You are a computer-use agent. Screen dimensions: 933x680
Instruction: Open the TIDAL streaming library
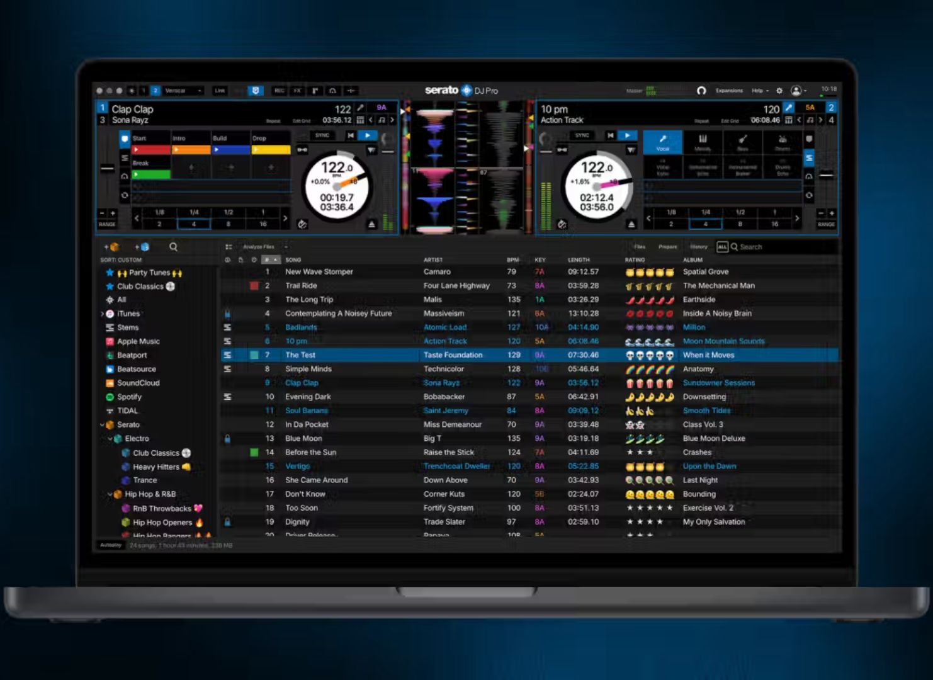[x=127, y=410]
